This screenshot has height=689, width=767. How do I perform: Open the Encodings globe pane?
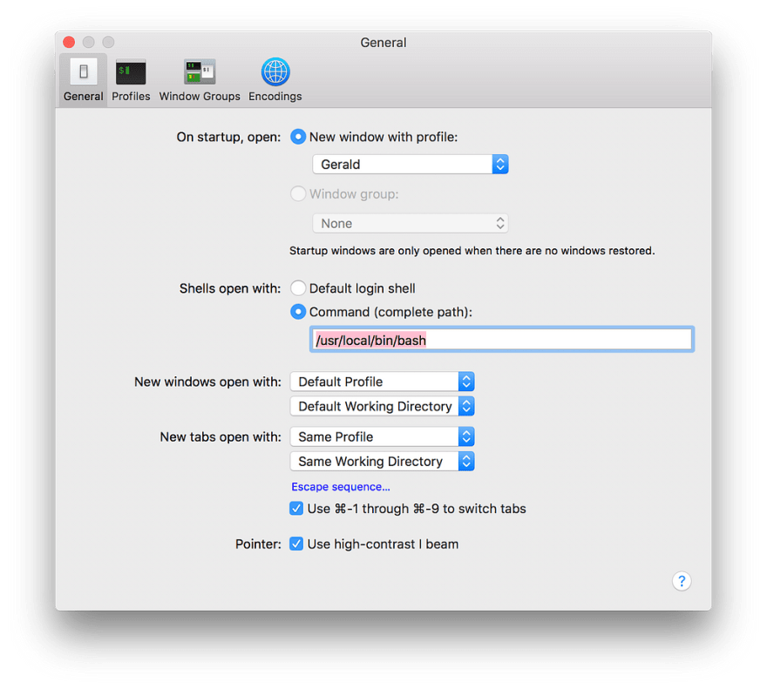[x=275, y=80]
